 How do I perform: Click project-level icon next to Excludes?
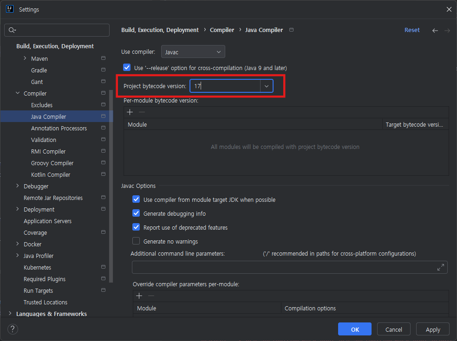pyautogui.click(x=103, y=104)
